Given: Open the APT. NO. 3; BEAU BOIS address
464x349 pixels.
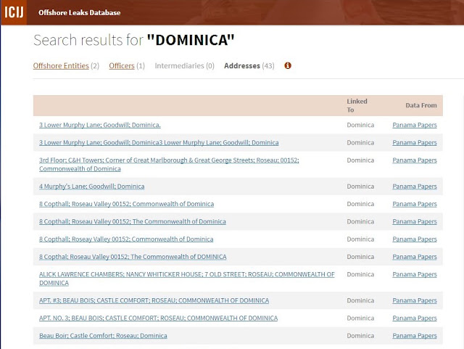Looking at the screenshot, I should click(158, 319).
